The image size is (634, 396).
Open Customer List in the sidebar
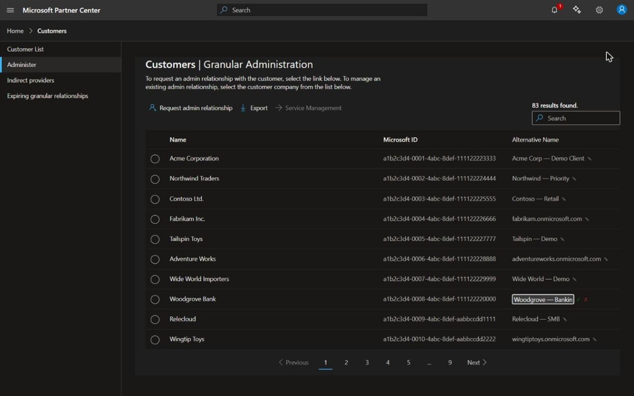60,49
